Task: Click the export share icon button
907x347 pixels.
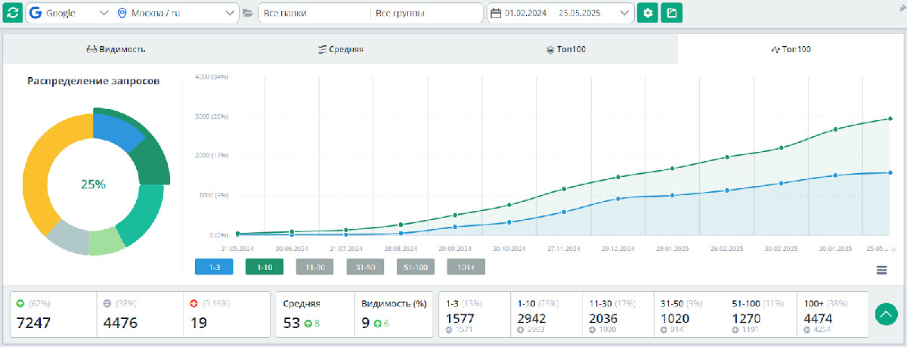Action: (x=671, y=13)
